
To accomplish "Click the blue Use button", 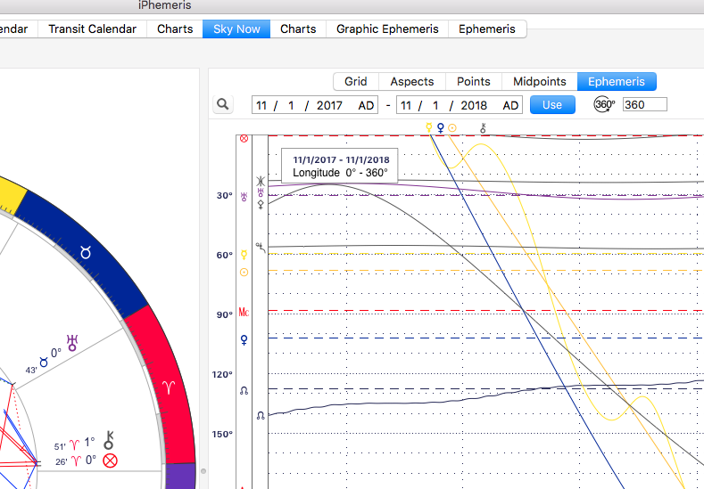I will (x=552, y=105).
